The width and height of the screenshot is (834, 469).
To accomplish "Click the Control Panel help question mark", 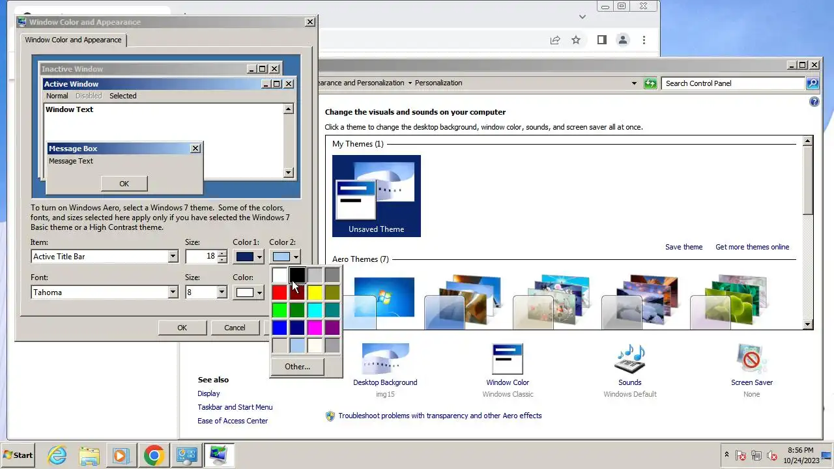I will click(814, 102).
